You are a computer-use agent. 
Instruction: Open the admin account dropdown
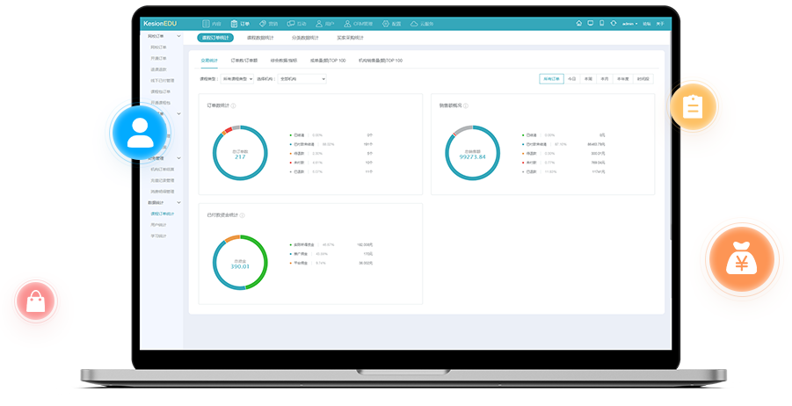(x=629, y=24)
